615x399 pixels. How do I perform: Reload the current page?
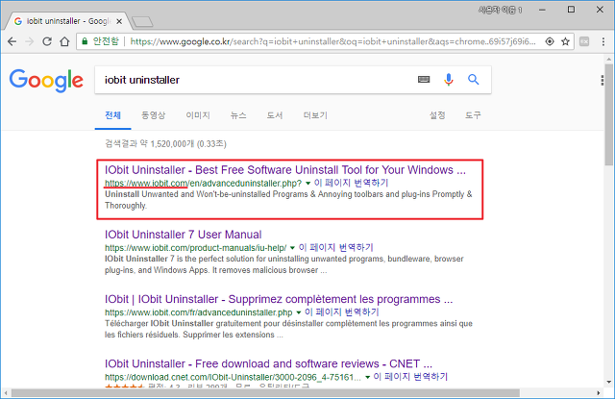(47, 41)
